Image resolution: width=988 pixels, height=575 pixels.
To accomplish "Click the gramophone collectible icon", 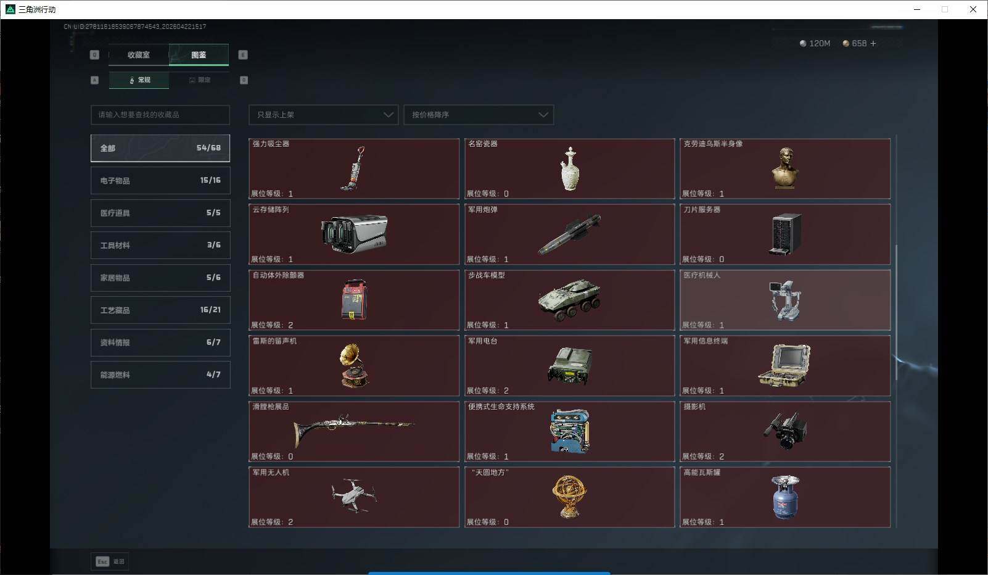I will click(x=353, y=366).
